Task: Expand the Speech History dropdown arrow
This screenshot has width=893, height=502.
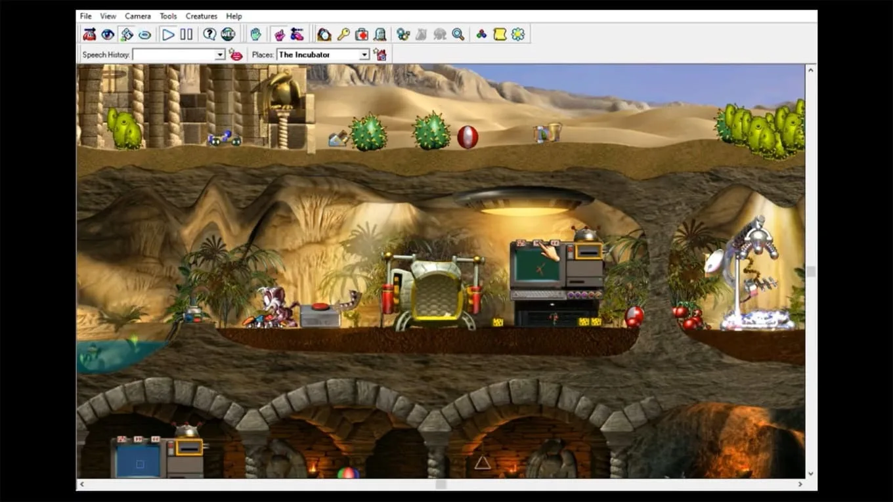Action: click(x=221, y=55)
